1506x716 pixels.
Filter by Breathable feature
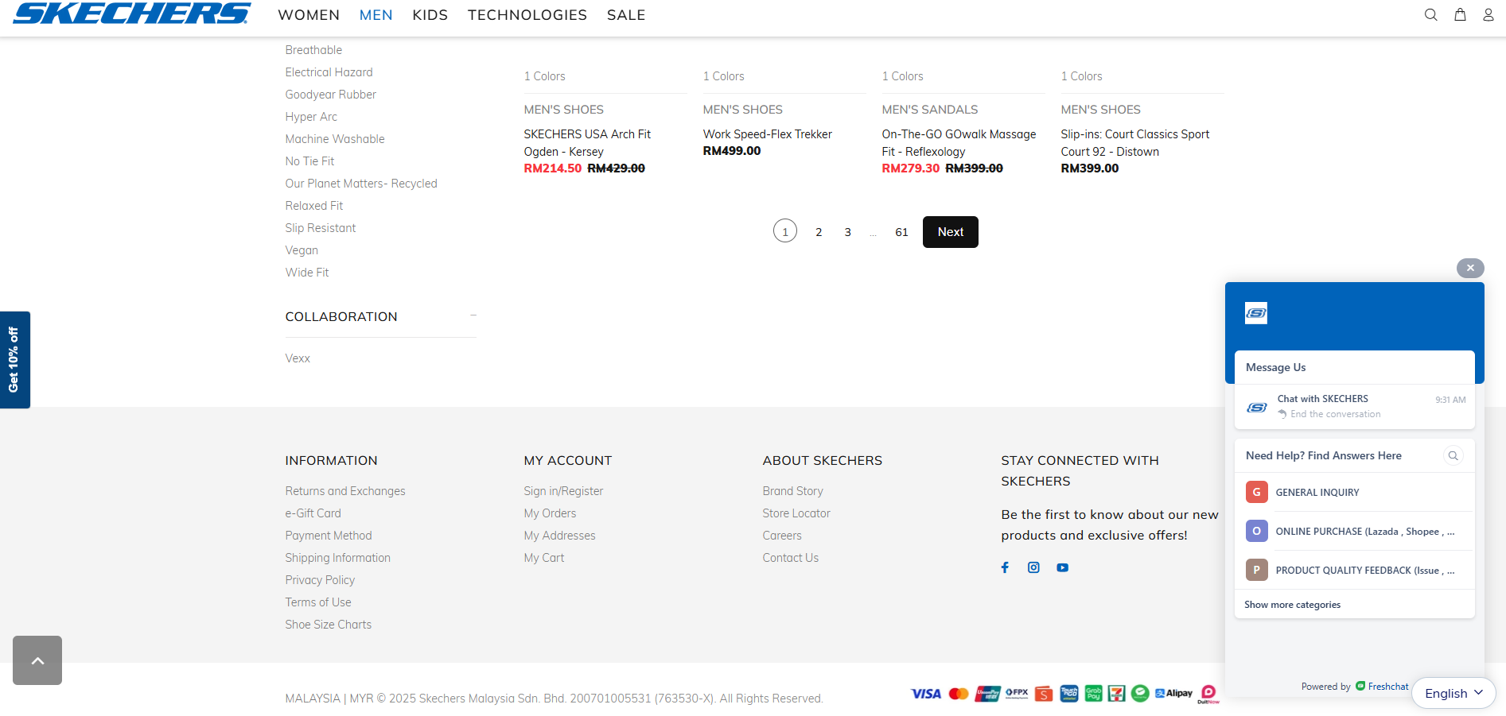tap(313, 50)
